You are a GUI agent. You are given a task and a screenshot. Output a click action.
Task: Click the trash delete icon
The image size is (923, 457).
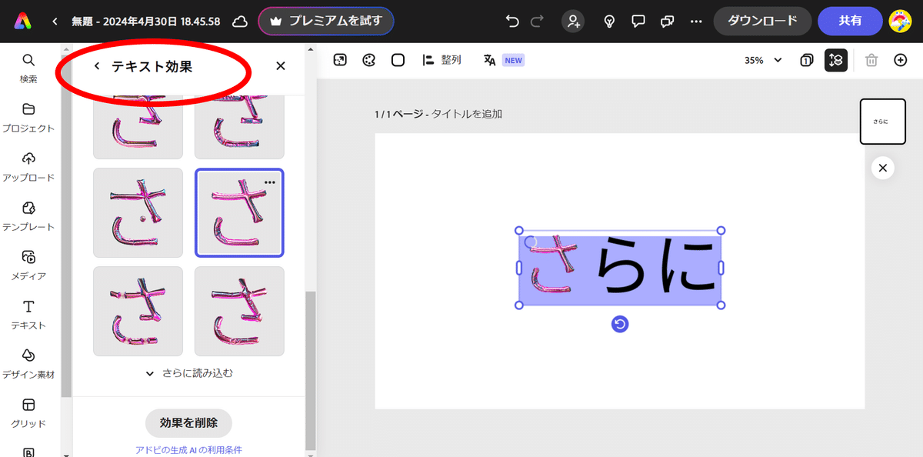coord(871,60)
